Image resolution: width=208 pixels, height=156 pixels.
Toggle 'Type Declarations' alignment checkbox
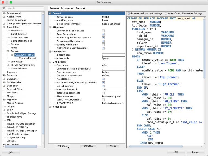click(x=103, y=34)
